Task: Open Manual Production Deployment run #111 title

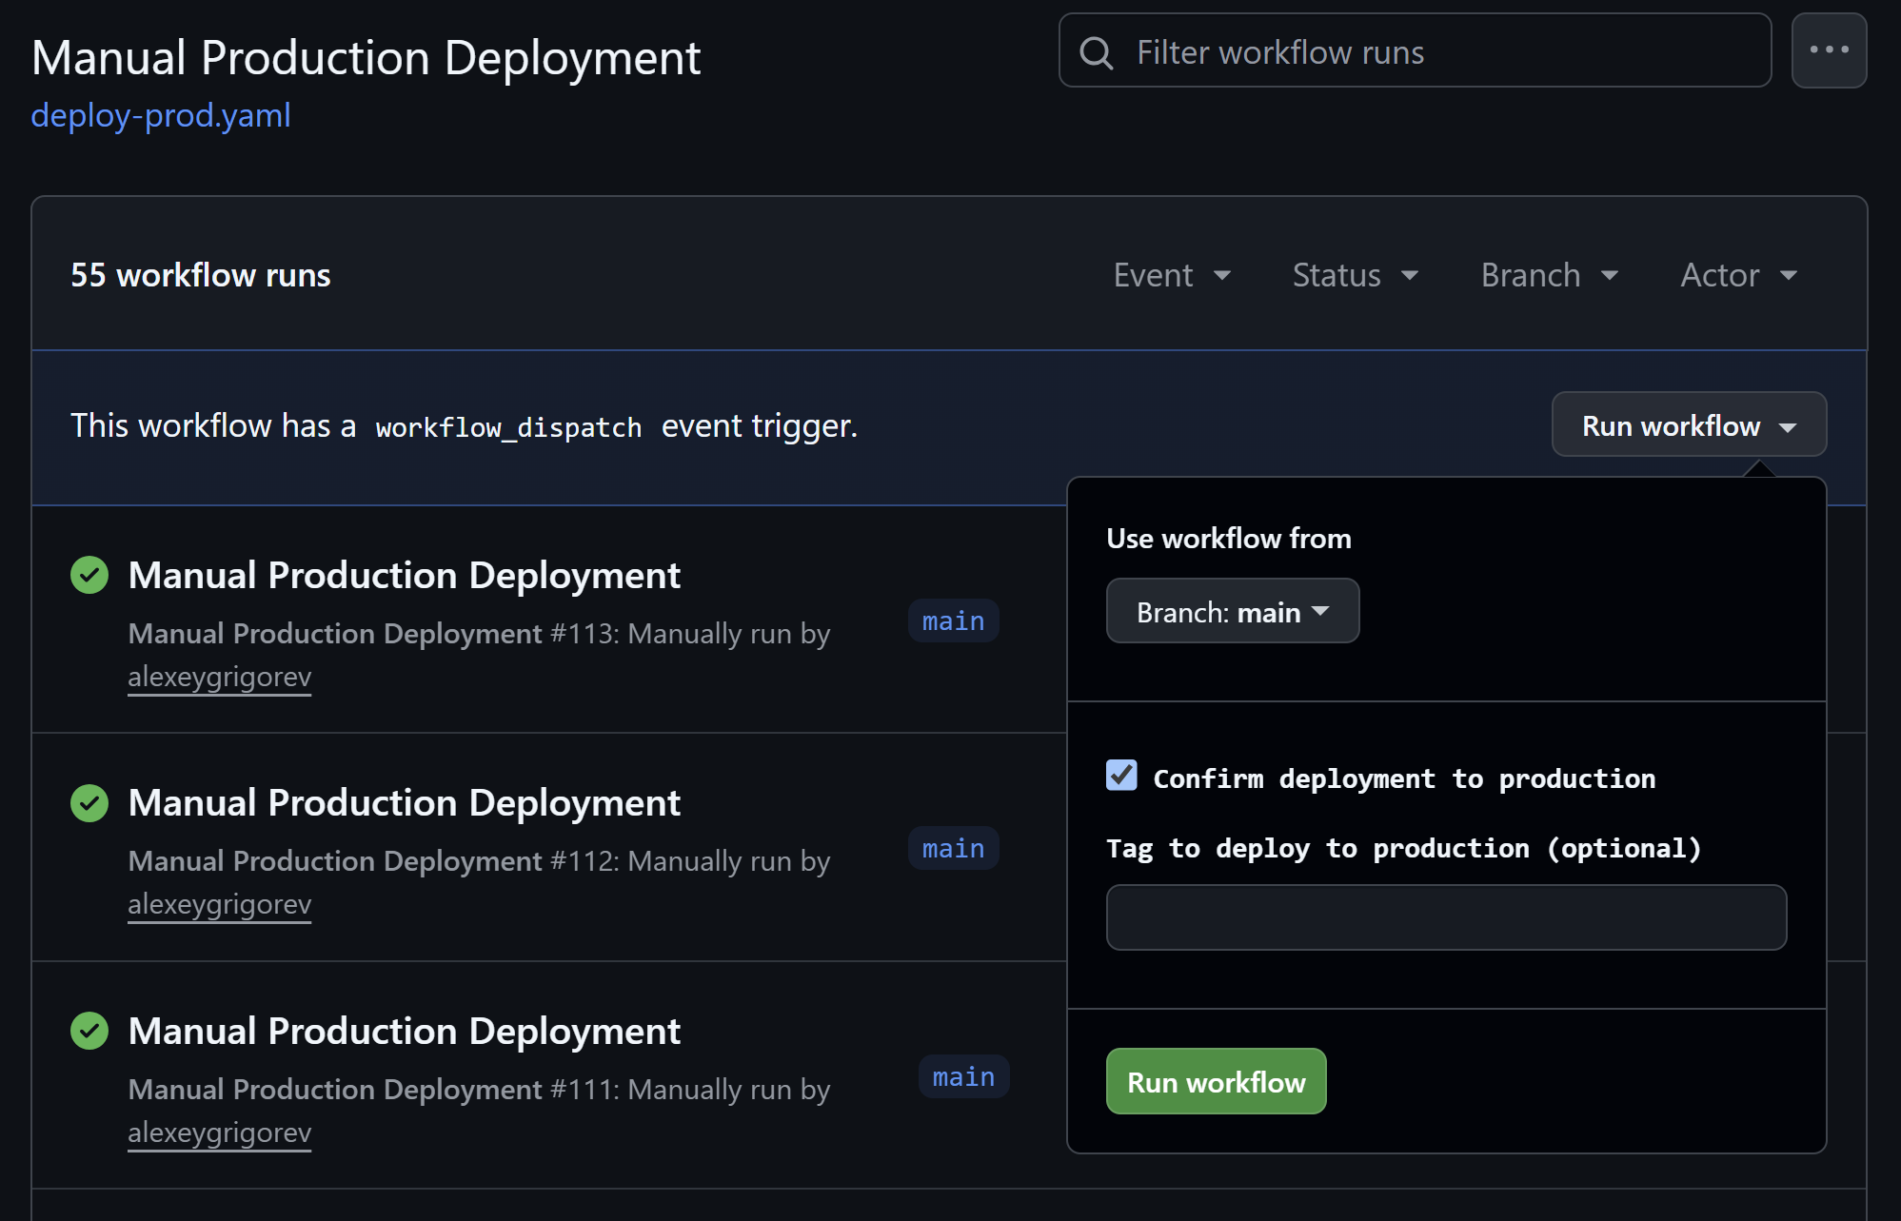Action: point(405,1031)
